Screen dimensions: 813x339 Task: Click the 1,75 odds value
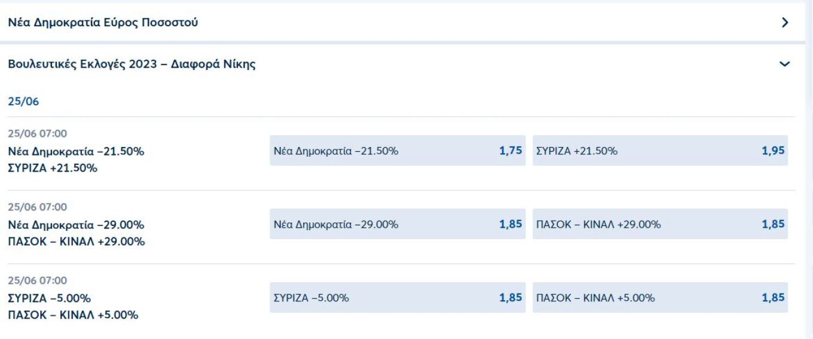coord(511,151)
